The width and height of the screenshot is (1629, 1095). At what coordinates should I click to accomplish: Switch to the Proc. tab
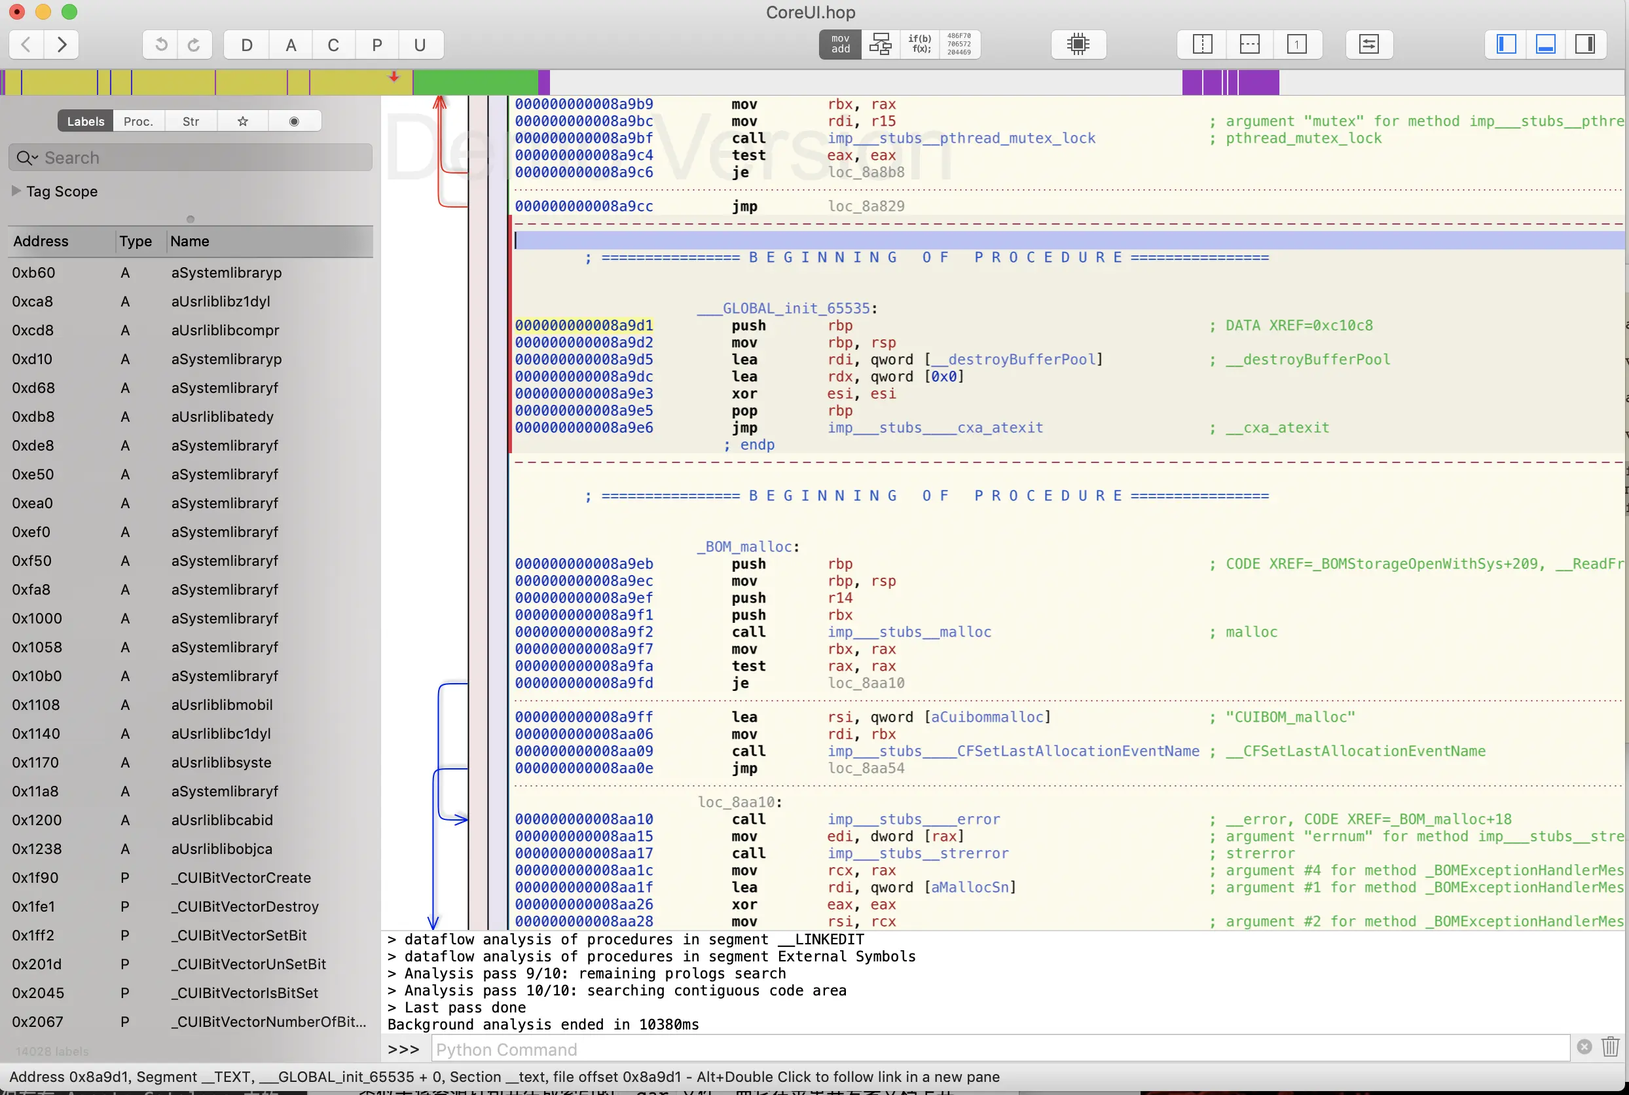(138, 122)
